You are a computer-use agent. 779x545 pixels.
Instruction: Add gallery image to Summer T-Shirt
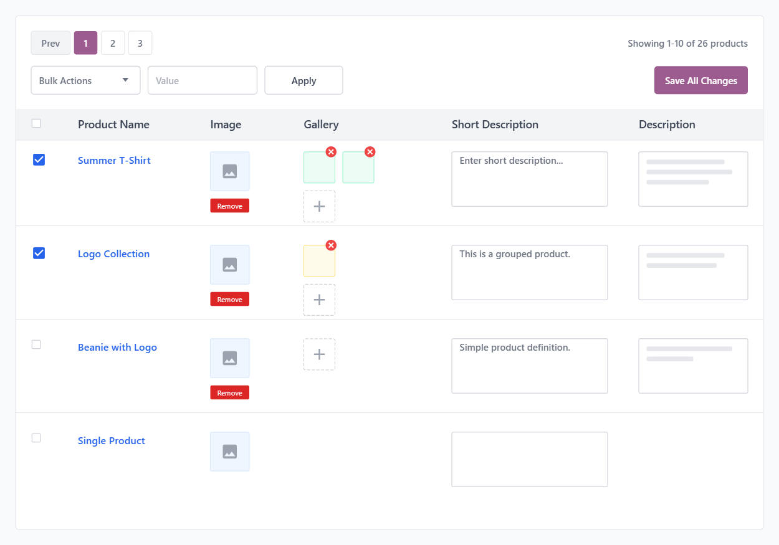pos(319,206)
